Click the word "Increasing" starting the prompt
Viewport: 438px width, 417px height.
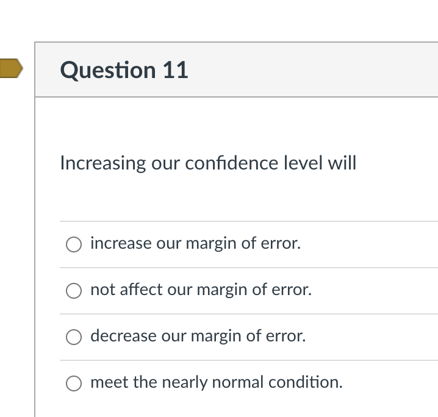103,163
